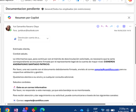Screen dimensions: 136x112
Task: Click left arrow of horizontal scrollbar
Action: (5, 104)
